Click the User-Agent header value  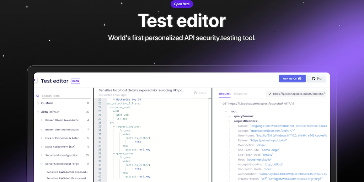point(291,135)
